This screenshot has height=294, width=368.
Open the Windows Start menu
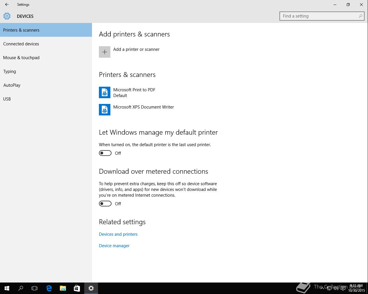click(x=7, y=288)
